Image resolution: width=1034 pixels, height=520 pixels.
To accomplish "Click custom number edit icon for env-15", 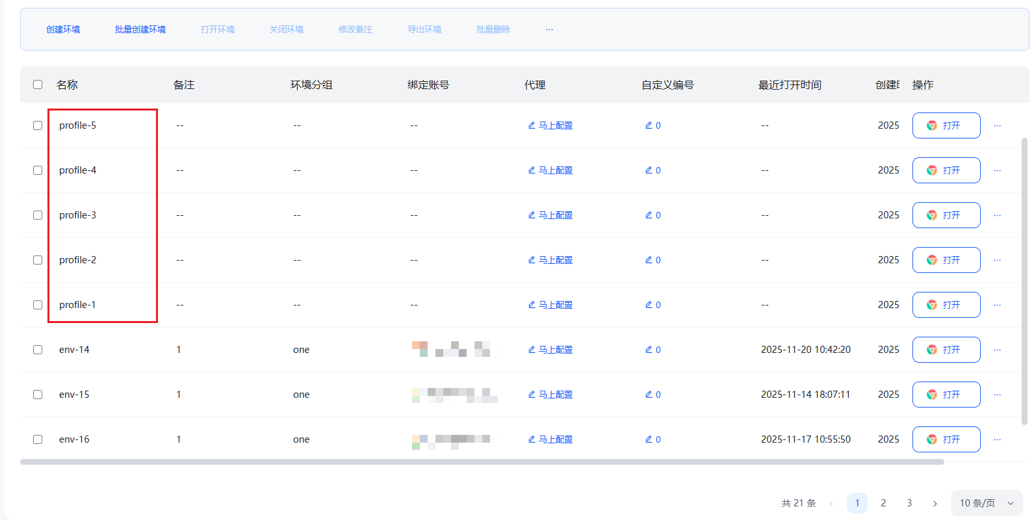I will coord(649,395).
